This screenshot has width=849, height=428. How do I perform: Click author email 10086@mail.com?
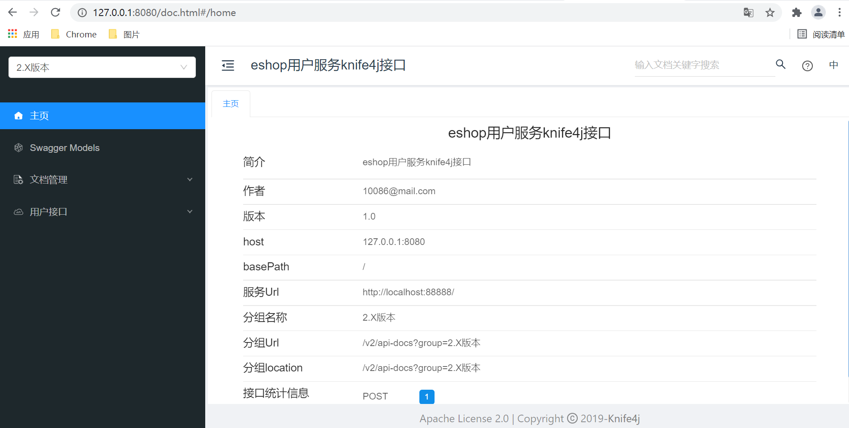(399, 191)
